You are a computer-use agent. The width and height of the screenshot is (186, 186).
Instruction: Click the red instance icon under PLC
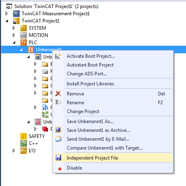click(38, 122)
